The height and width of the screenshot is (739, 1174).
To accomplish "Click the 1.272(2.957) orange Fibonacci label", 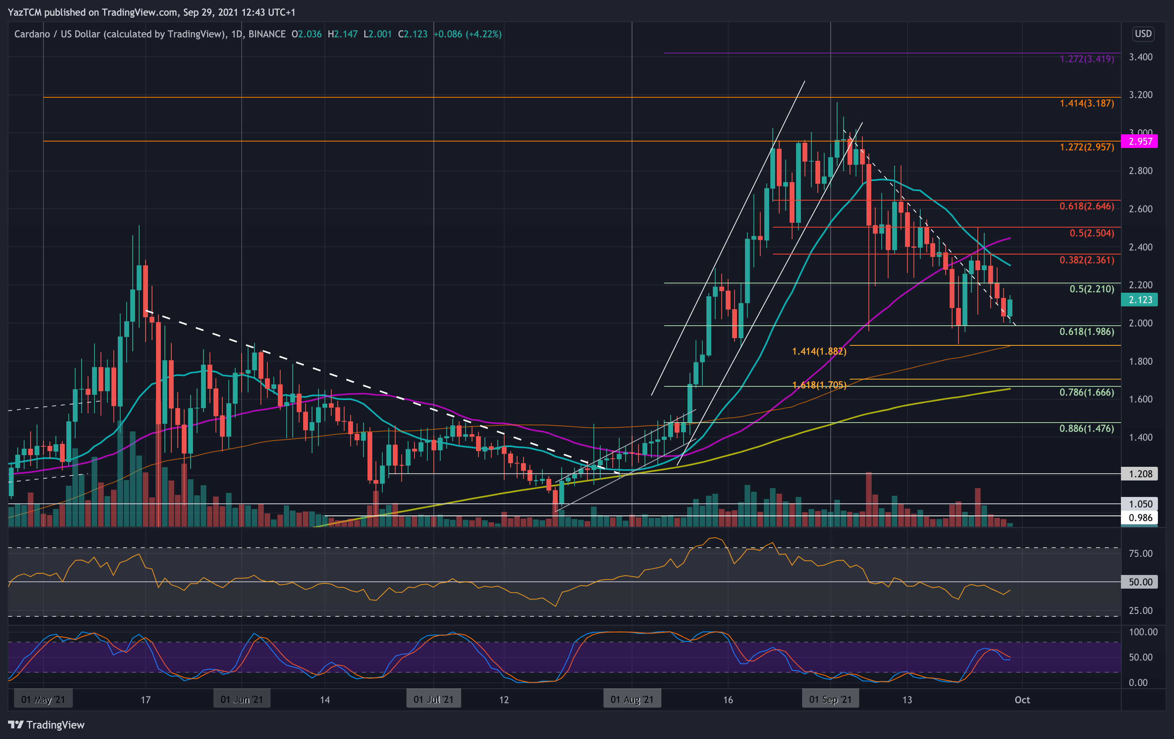I will coord(1087,147).
